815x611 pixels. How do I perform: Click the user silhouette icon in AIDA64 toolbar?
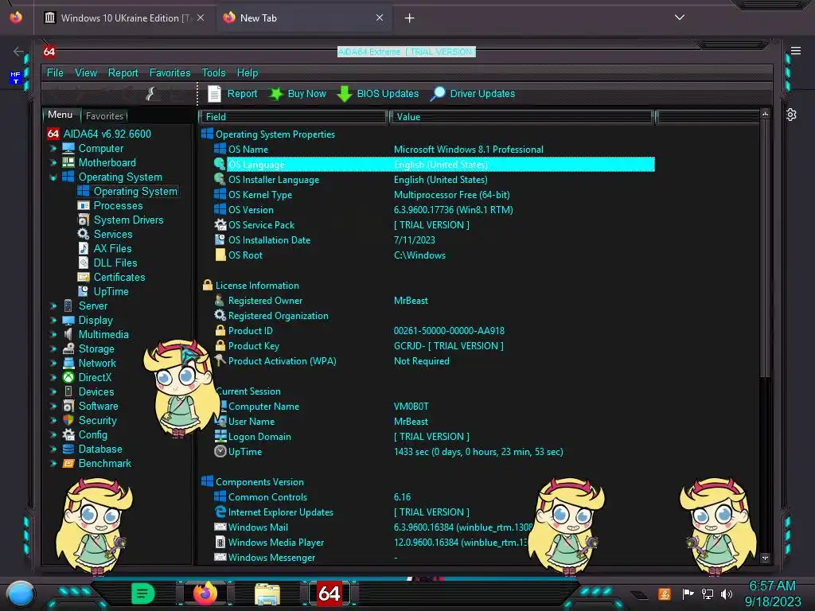(x=150, y=94)
